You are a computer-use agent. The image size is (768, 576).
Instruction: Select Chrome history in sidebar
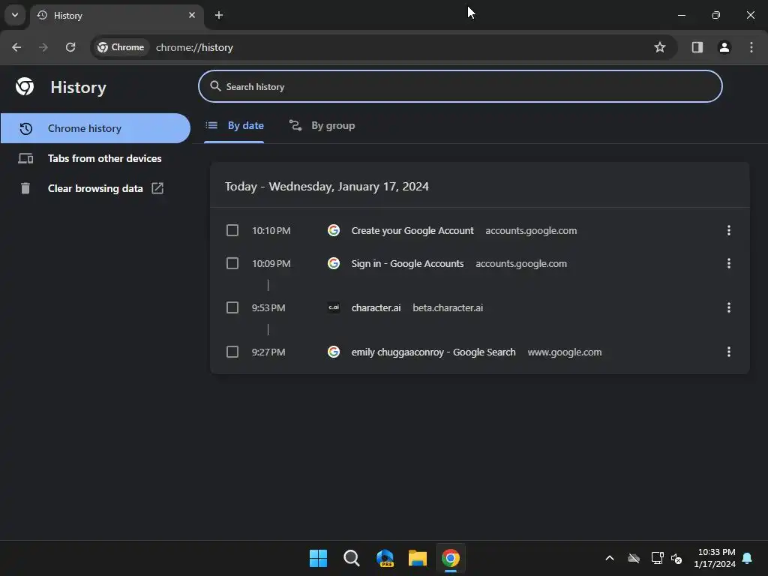95,128
